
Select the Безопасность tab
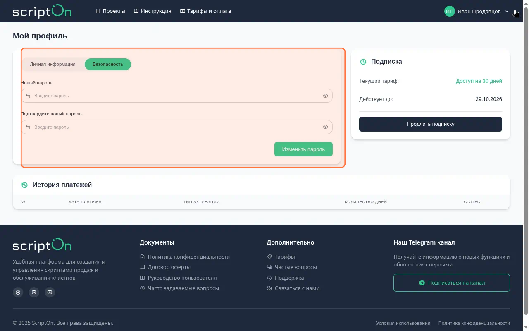click(108, 64)
